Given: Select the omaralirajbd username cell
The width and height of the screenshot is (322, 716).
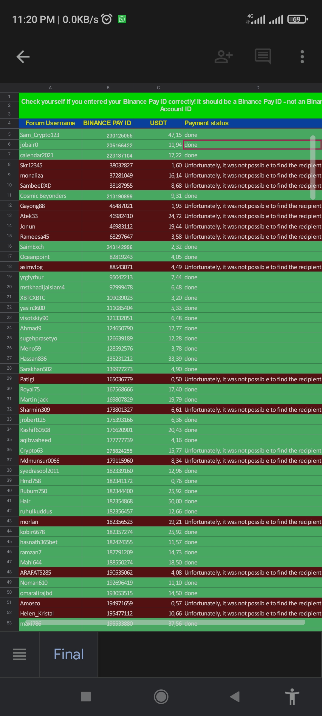Looking at the screenshot, I should 50,593.
